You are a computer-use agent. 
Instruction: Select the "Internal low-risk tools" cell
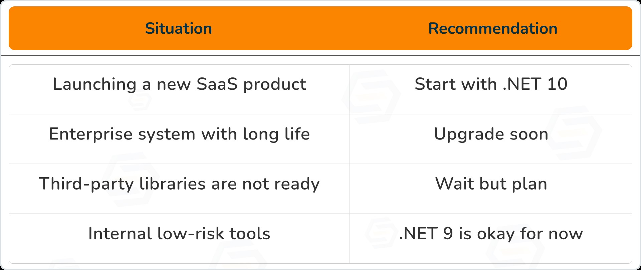179,234
